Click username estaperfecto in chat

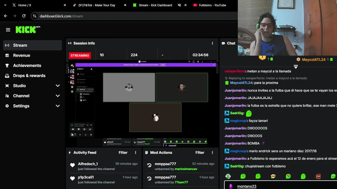tap(235, 71)
